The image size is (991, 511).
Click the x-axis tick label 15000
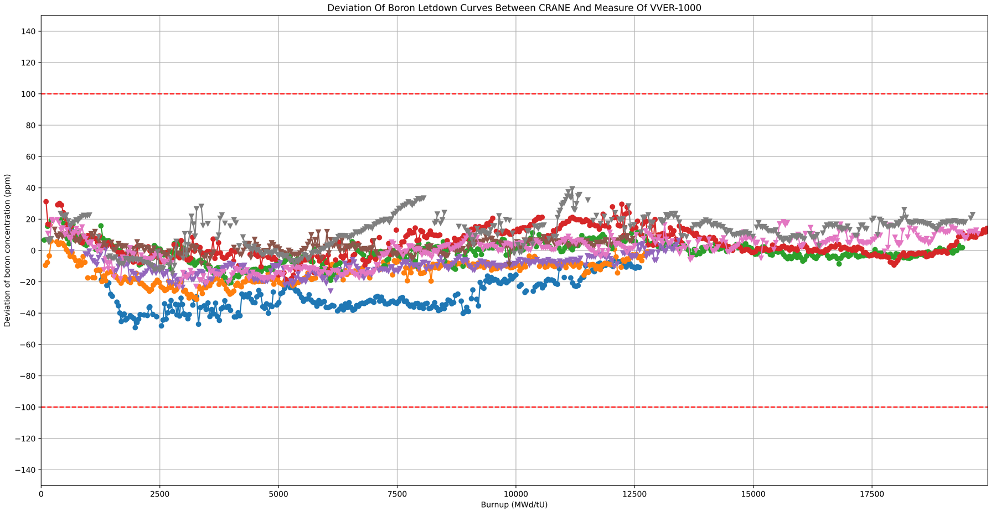coord(753,494)
